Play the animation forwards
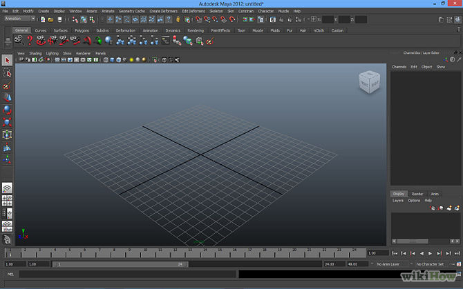This screenshot has height=289, width=463. (431, 253)
